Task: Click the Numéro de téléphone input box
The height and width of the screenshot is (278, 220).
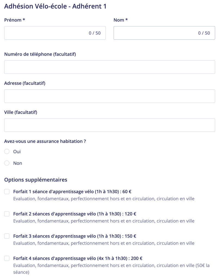Action: [x=110, y=67]
